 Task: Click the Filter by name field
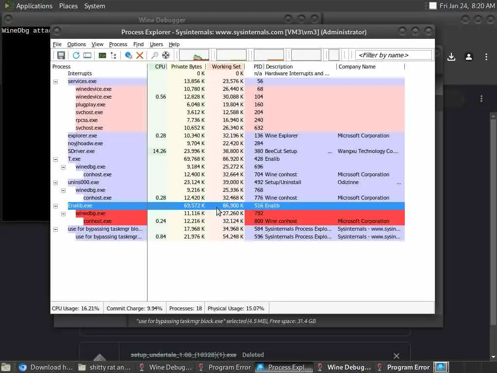point(393,55)
